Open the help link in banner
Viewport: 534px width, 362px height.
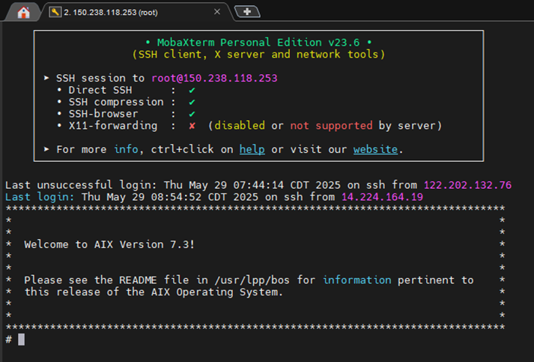pos(252,149)
